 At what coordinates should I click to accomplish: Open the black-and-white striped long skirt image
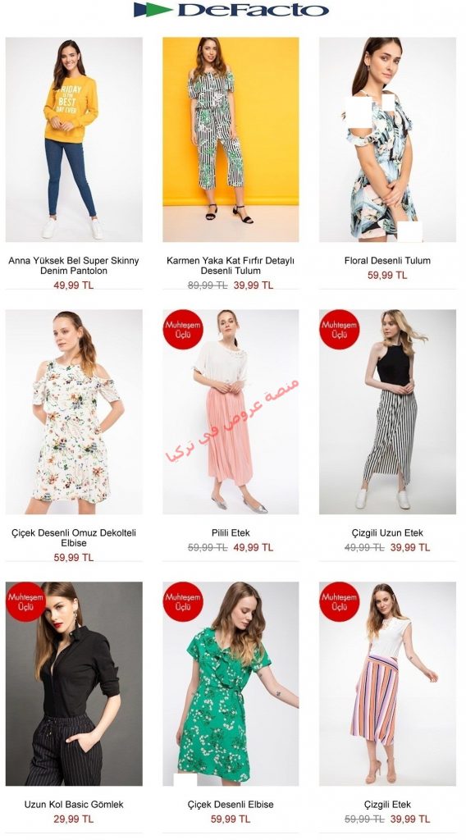(387, 412)
